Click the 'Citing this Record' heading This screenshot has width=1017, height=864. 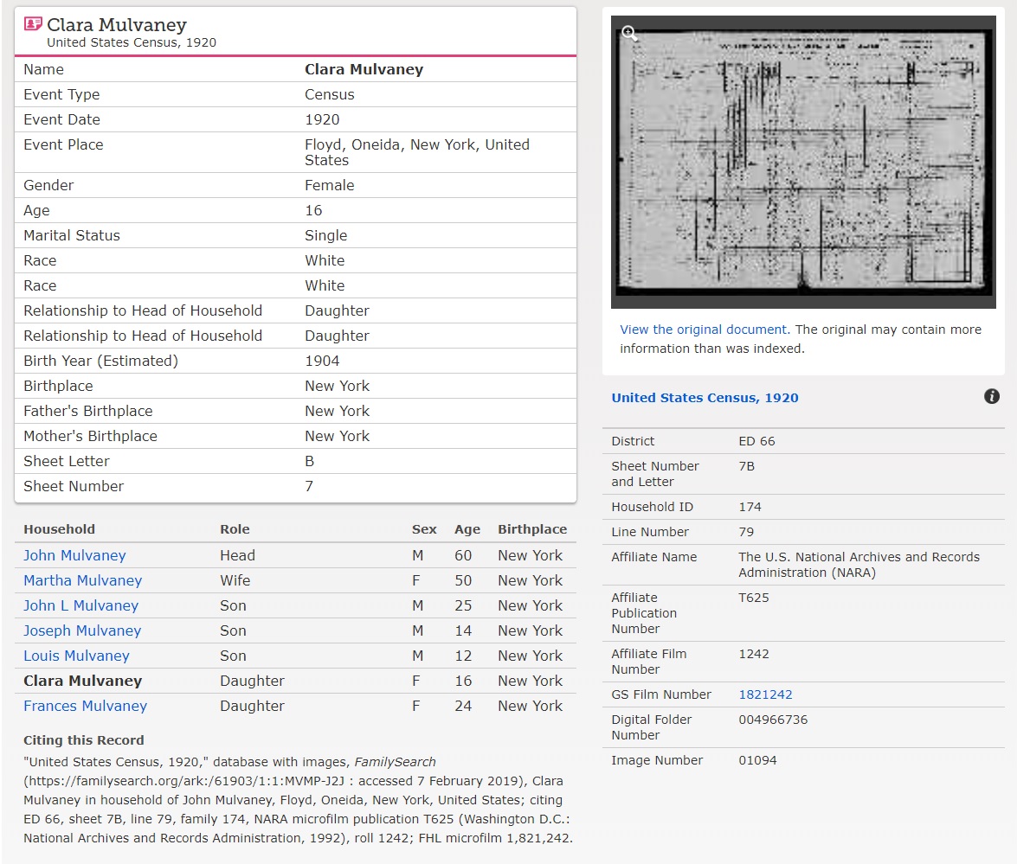pyautogui.click(x=84, y=740)
